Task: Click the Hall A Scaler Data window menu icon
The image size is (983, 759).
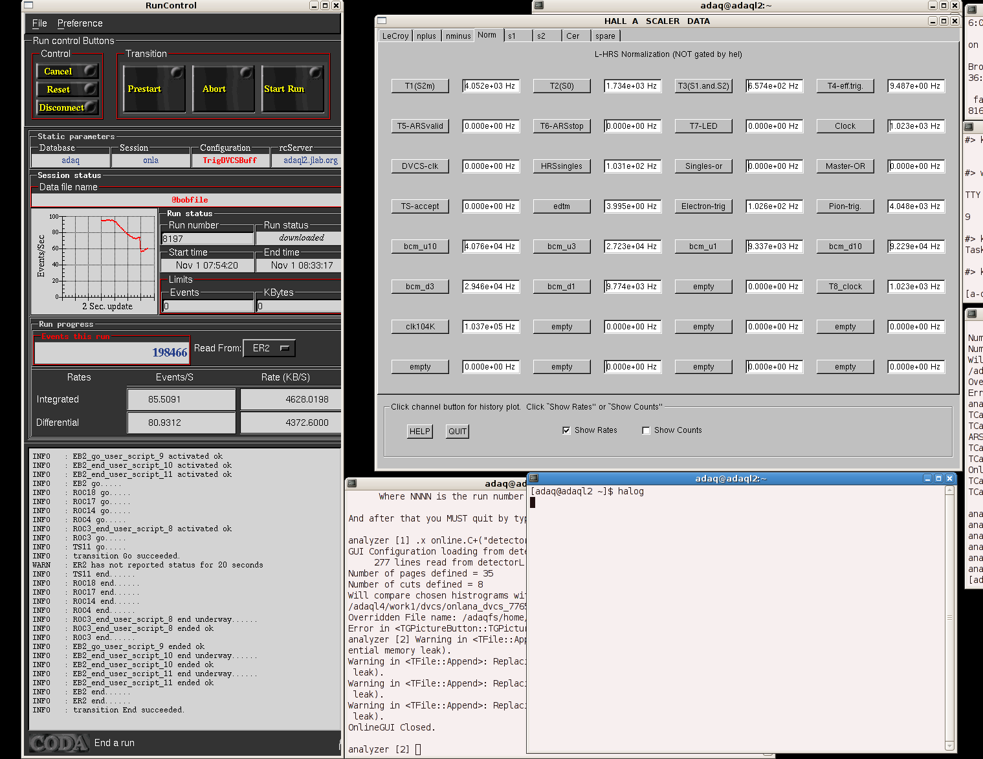Action: 382,21
